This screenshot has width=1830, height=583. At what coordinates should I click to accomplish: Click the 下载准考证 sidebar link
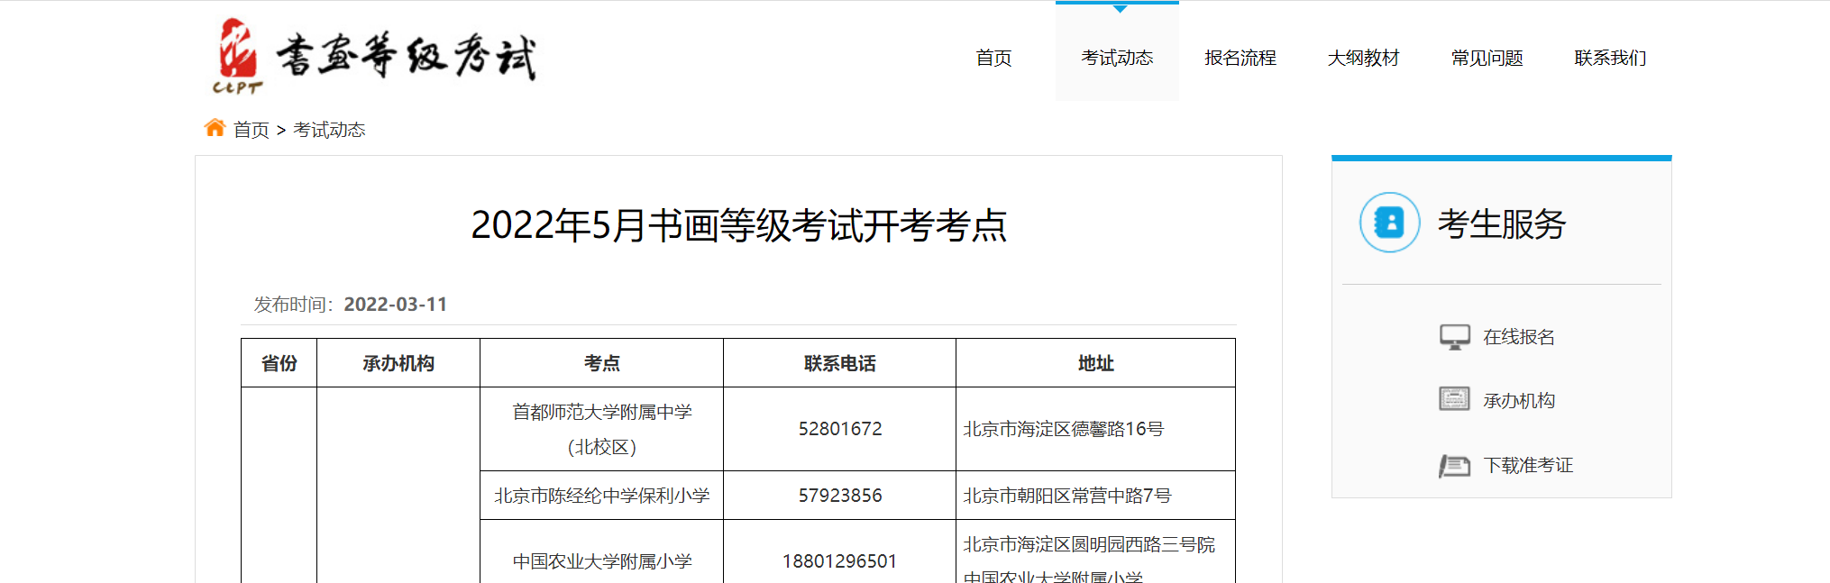point(1528,466)
